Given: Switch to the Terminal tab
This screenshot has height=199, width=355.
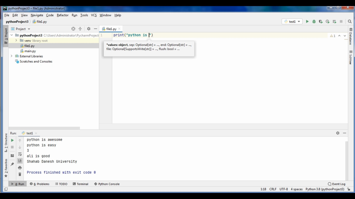Looking at the screenshot, I should pos(80,184).
